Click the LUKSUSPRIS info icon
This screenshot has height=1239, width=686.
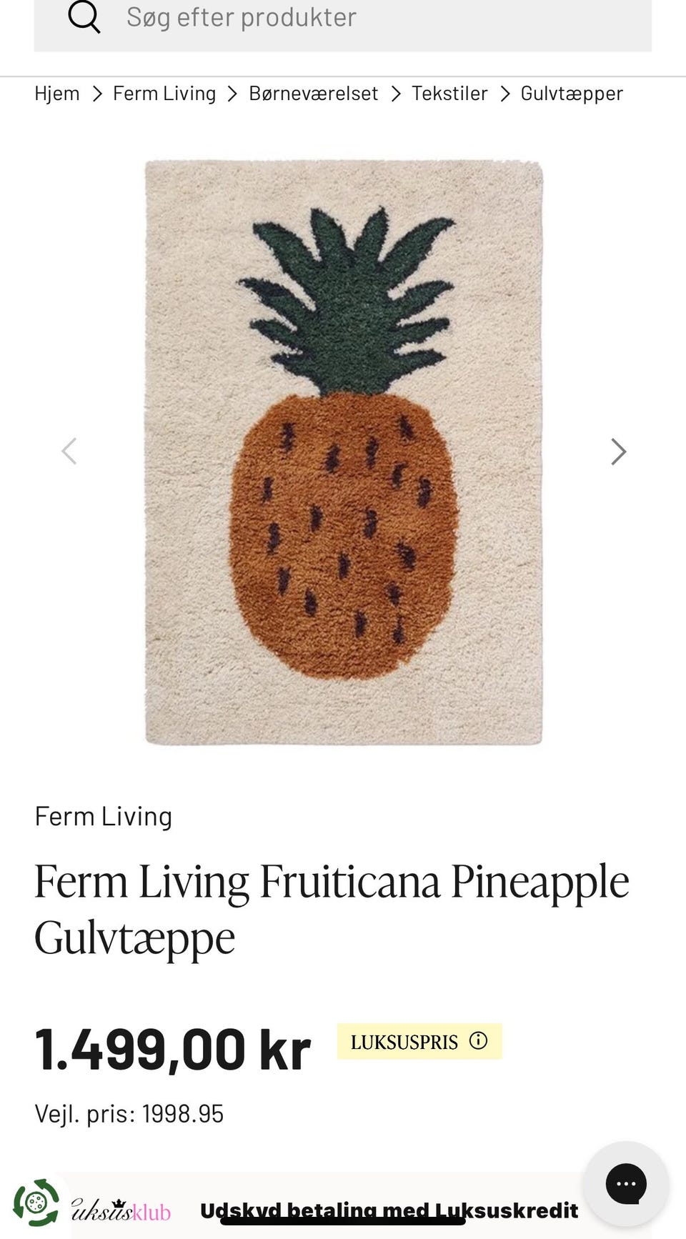pos(478,1040)
